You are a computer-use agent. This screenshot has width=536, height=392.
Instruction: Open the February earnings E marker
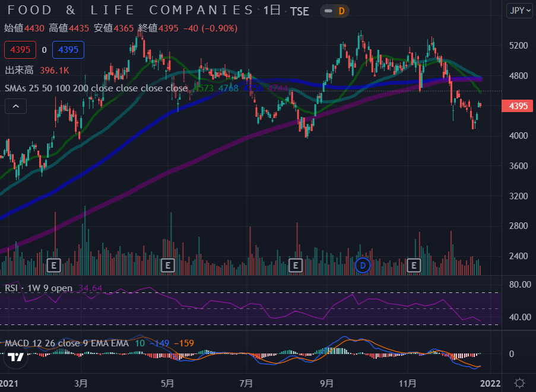[x=53, y=265]
